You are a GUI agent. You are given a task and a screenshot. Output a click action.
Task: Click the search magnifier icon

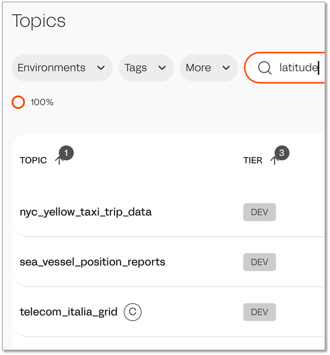tap(264, 68)
